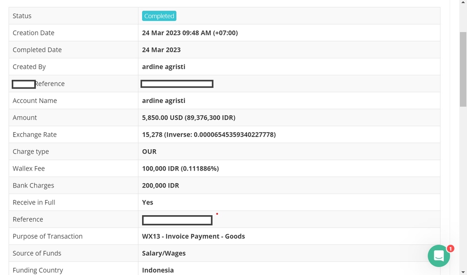Click the Funding Country value 'Indonesia'
This screenshot has width=467, height=275.
(x=158, y=270)
